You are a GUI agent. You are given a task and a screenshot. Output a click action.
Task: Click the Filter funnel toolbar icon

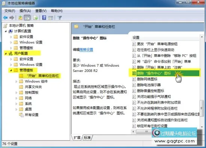[x=60, y=18]
